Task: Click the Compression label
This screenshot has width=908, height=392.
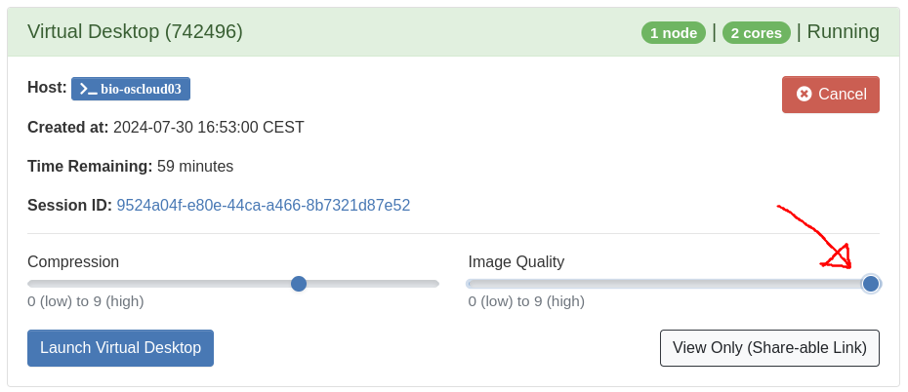Action: click(73, 261)
